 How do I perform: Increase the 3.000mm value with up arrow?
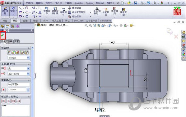point(28,89)
